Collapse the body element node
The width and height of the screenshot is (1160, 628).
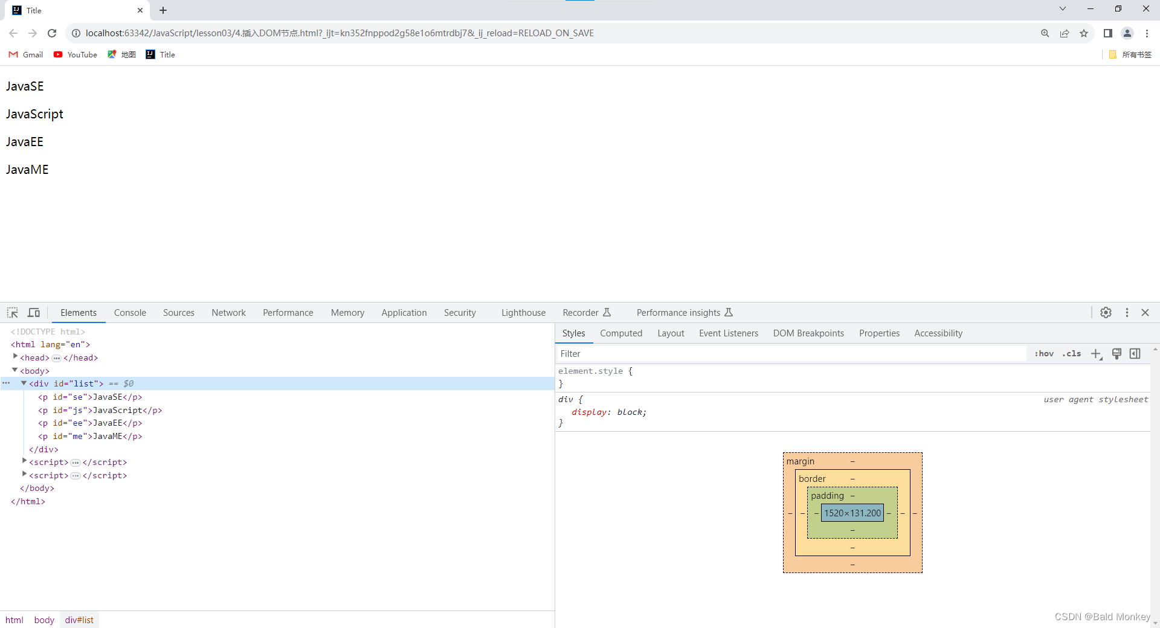15,370
